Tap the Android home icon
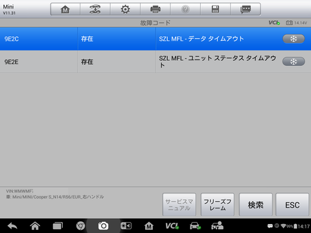This screenshot has height=233, width=311. click(x=35, y=226)
